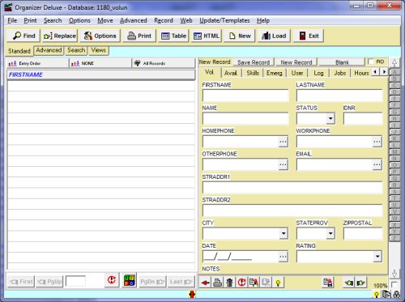Go to next record with right-pointing hand icon
This screenshot has height=302, width=405.
[x=361, y=283]
